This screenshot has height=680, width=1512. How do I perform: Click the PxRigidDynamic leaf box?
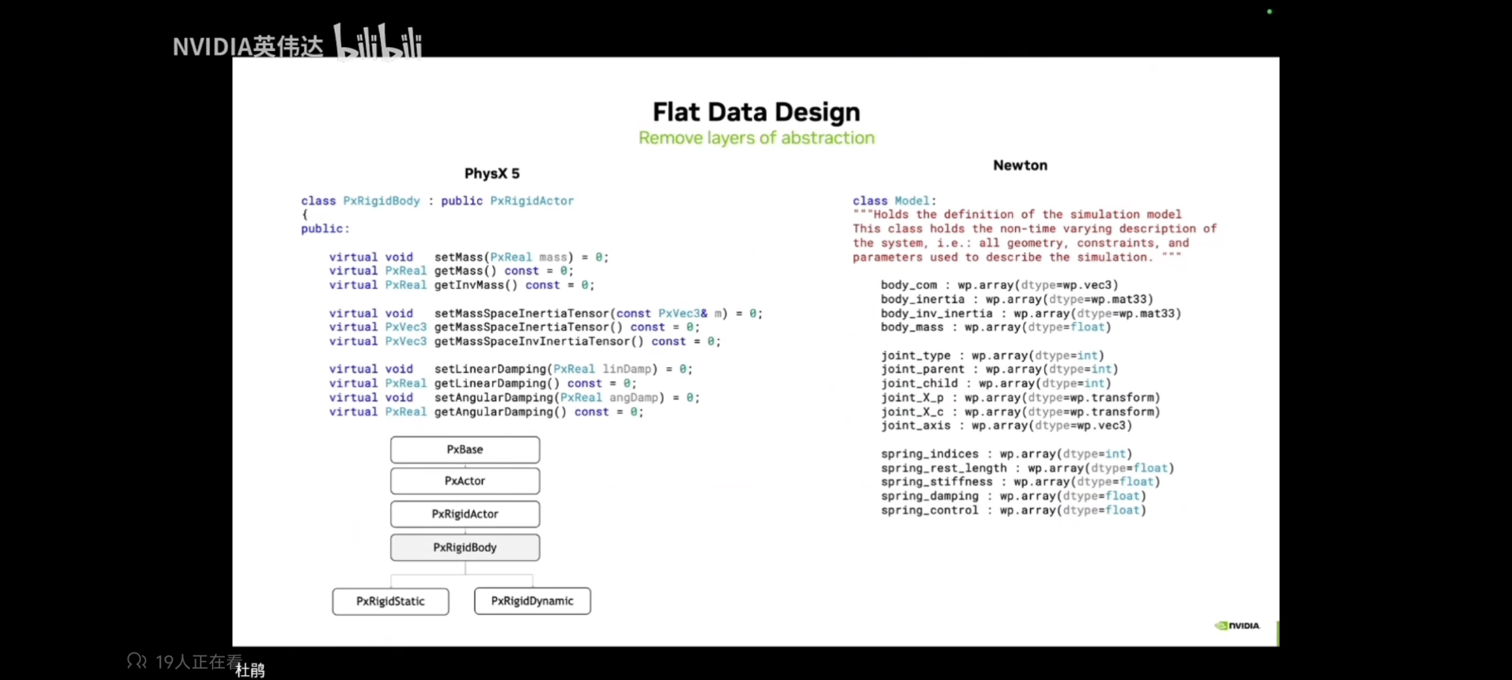[532, 601]
